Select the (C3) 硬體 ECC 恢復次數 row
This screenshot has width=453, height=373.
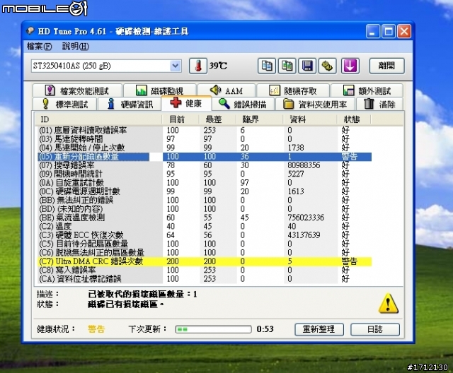pos(205,235)
